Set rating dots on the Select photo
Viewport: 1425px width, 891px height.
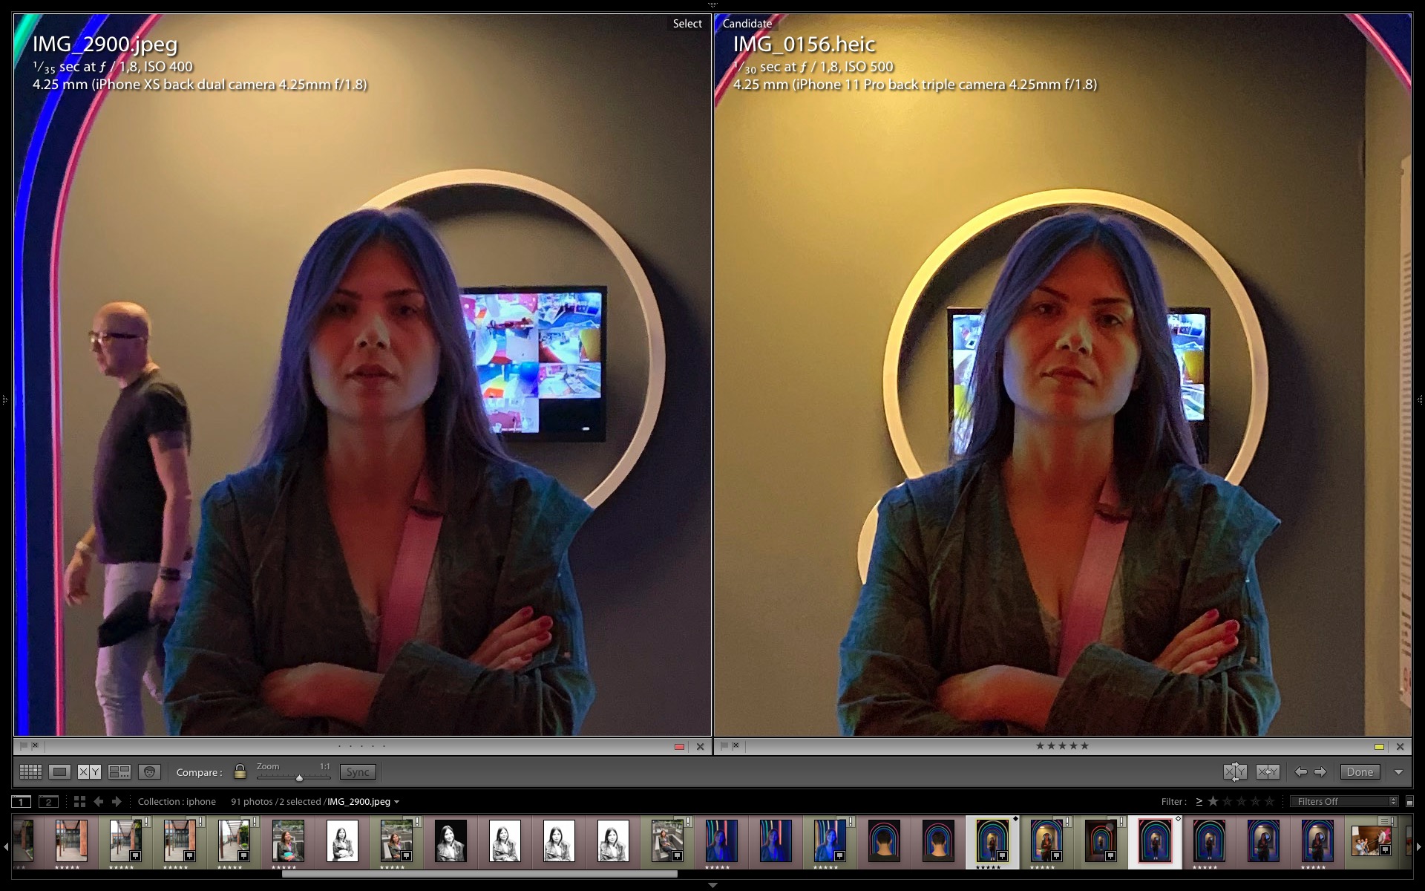pos(361,746)
